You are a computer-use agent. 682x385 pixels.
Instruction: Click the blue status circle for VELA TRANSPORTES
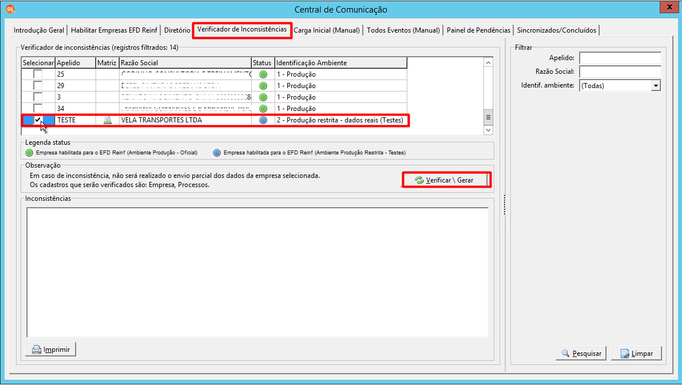[263, 120]
